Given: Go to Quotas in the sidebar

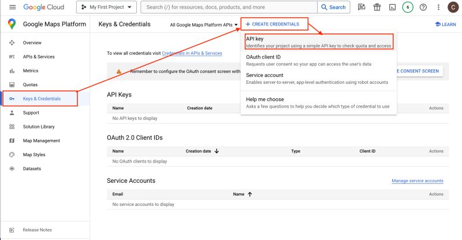Looking at the screenshot, I should [31, 85].
